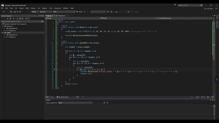This screenshot has height=123, width=219.
Task: Click Start Without Debugging outline play icon
Action: click(x=85, y=12)
